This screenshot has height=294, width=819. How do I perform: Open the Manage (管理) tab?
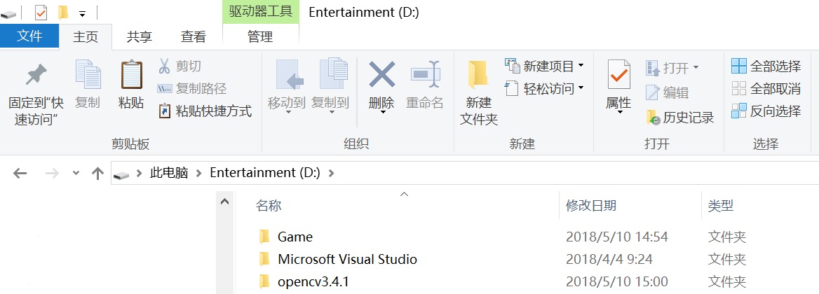(x=260, y=37)
